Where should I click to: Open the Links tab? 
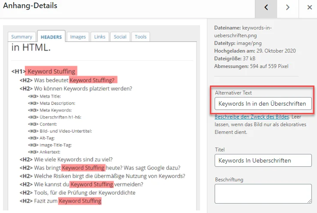[x=100, y=37]
